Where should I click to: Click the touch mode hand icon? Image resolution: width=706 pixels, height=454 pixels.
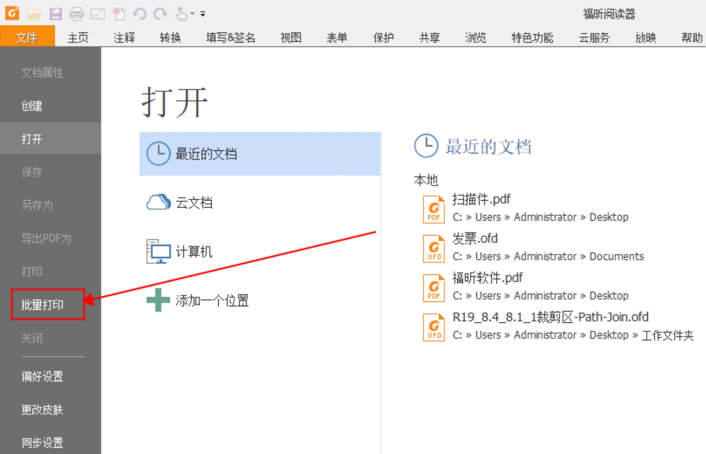pos(181,14)
